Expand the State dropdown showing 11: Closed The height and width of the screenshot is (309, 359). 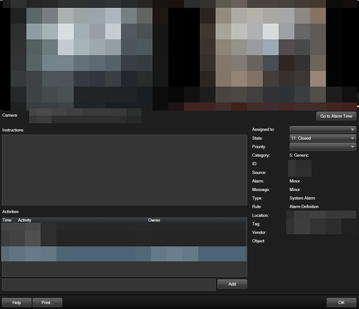tap(323, 138)
